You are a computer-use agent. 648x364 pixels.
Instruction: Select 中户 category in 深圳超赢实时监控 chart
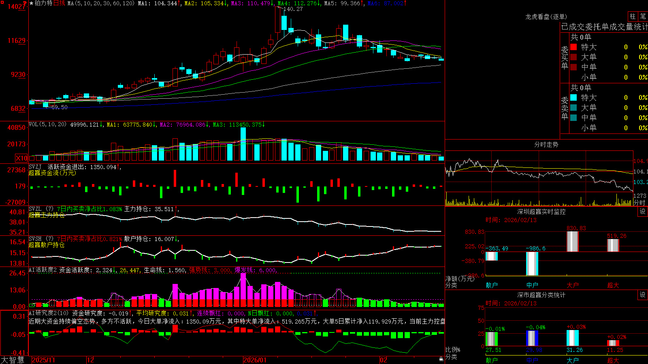point(532,285)
